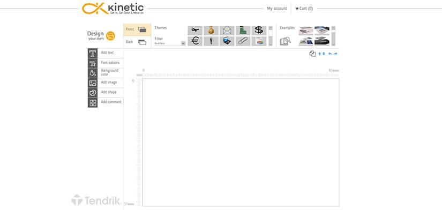The image size is (442, 210).
Task: Choose Add image label
Action: click(109, 82)
